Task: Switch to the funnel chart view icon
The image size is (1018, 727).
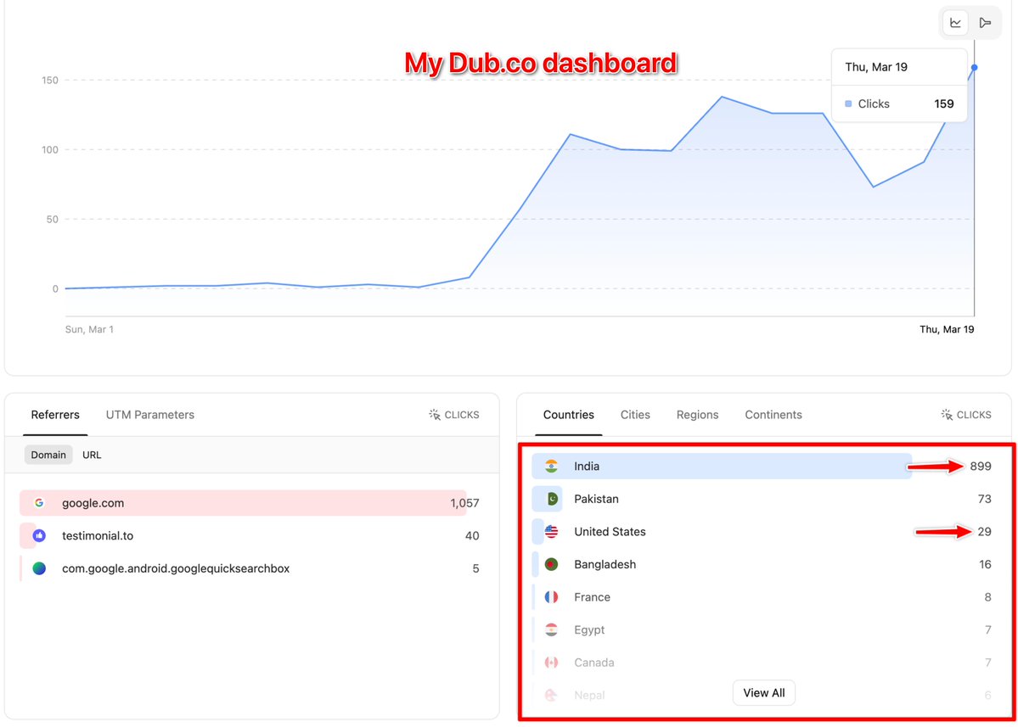Action: coord(985,23)
